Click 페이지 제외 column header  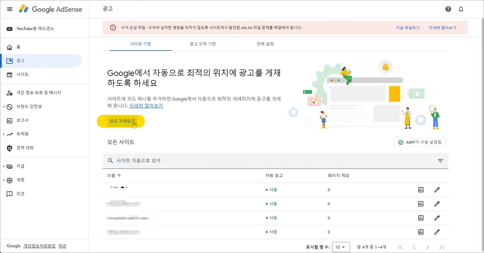click(x=338, y=175)
